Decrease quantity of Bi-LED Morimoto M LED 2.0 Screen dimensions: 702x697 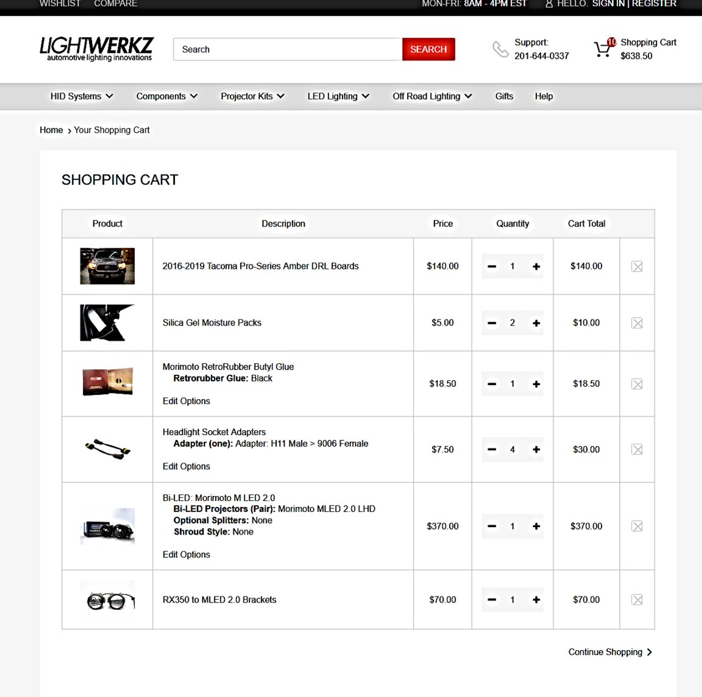492,526
